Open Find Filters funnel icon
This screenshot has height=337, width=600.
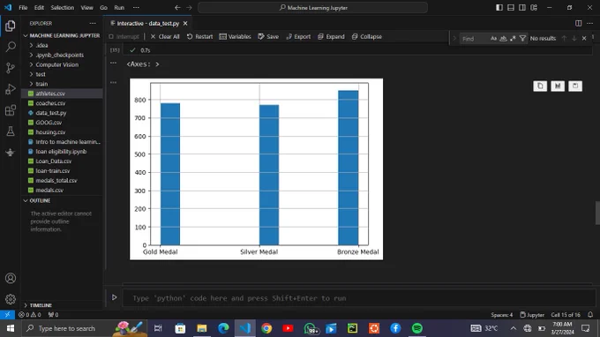point(522,38)
